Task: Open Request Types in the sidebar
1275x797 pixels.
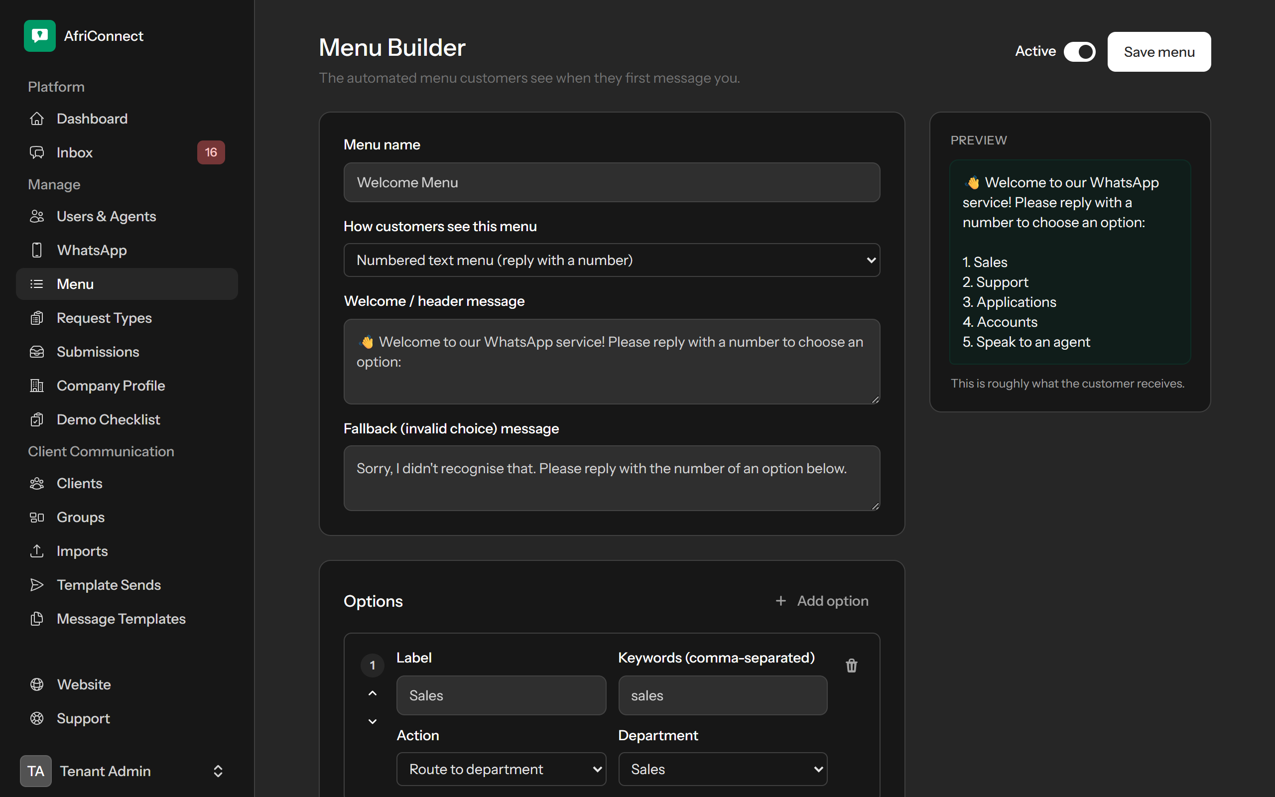Action: [127, 318]
